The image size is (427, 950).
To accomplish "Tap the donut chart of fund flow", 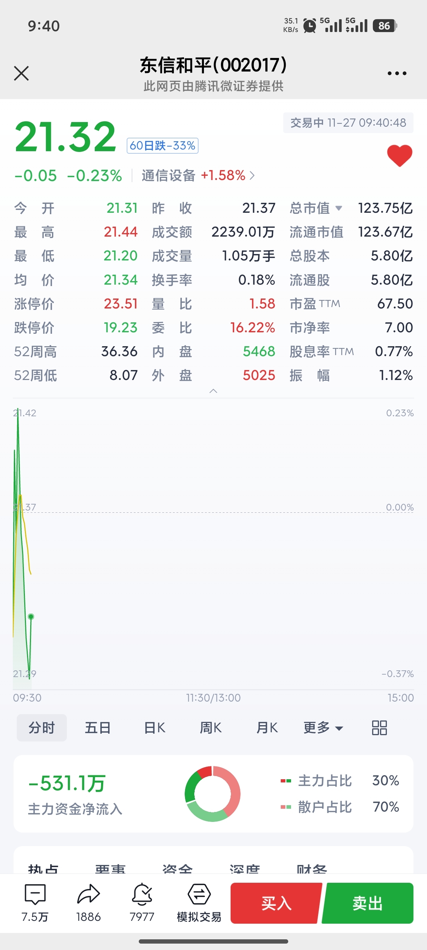I will pyautogui.click(x=212, y=794).
